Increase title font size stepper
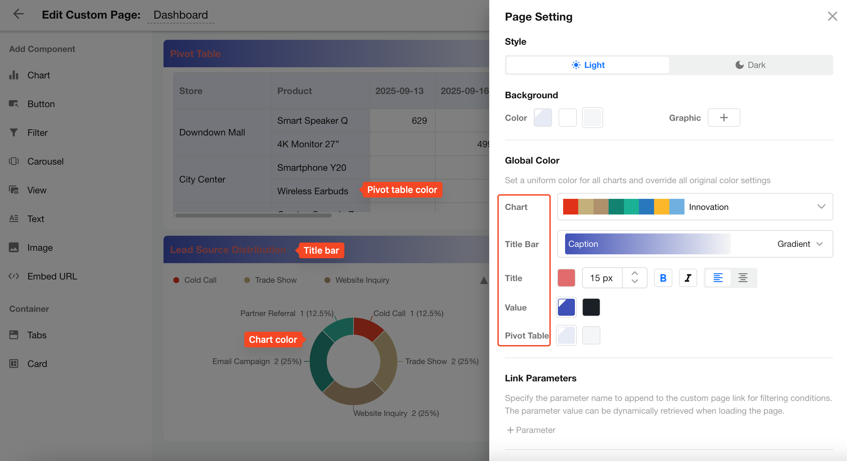Viewport: 847px width, 461px height. (x=634, y=273)
